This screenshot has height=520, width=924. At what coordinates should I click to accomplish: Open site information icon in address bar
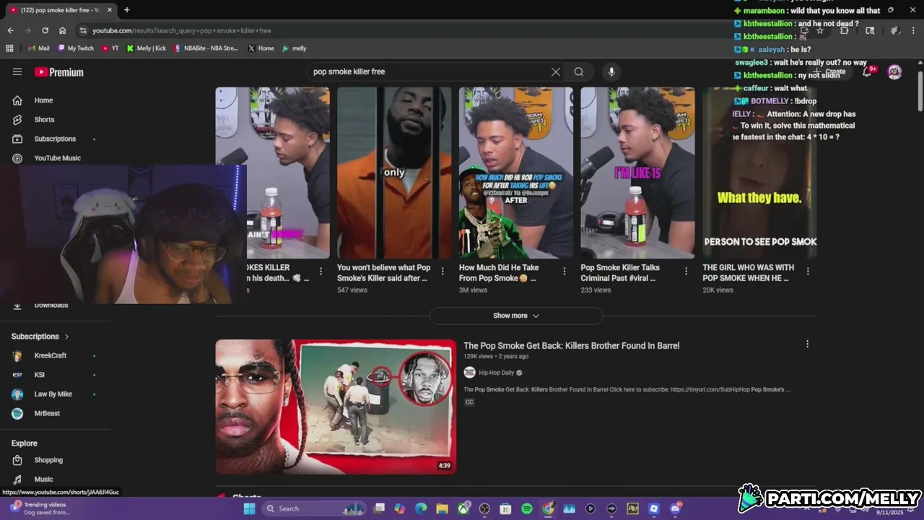tap(83, 30)
